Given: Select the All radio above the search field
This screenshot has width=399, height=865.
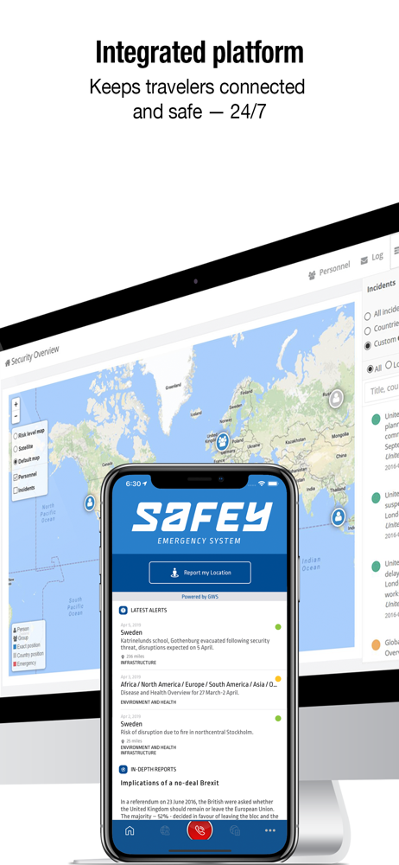Looking at the screenshot, I should [370, 368].
